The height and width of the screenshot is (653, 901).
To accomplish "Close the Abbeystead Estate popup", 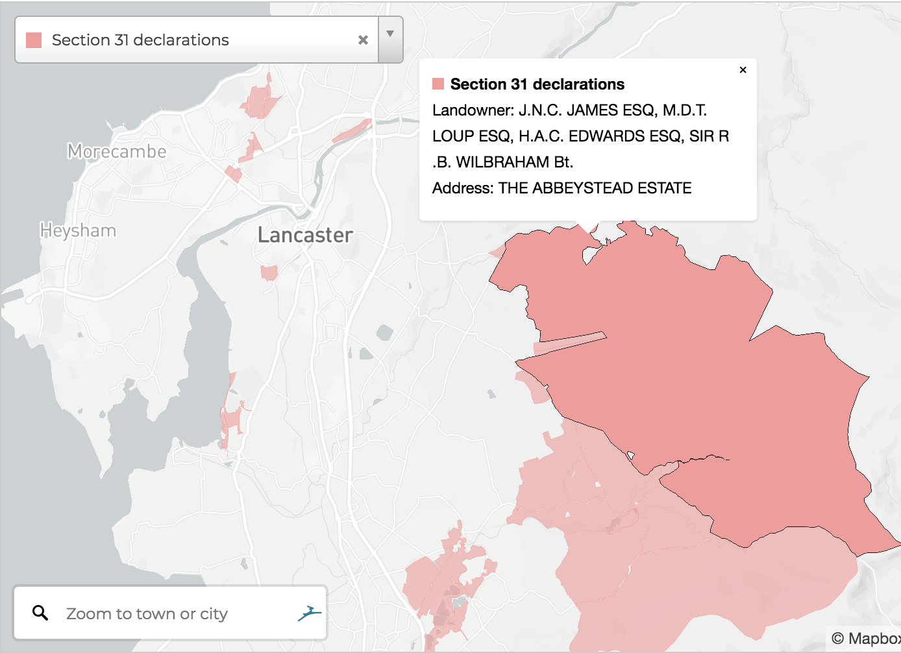I will [x=743, y=69].
